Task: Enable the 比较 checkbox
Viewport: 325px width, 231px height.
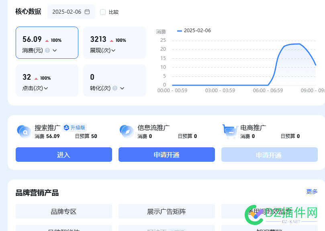Action: (x=103, y=12)
